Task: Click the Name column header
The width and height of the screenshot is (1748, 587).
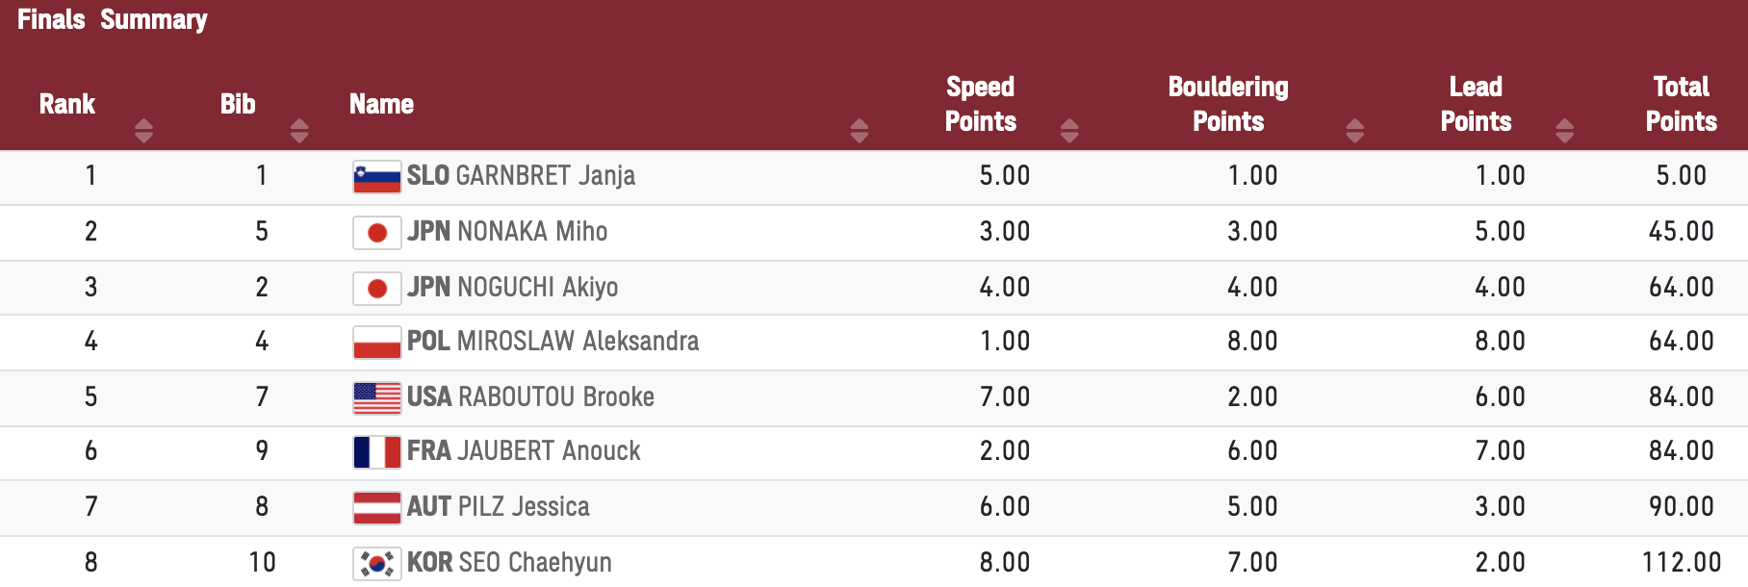Action: [381, 104]
